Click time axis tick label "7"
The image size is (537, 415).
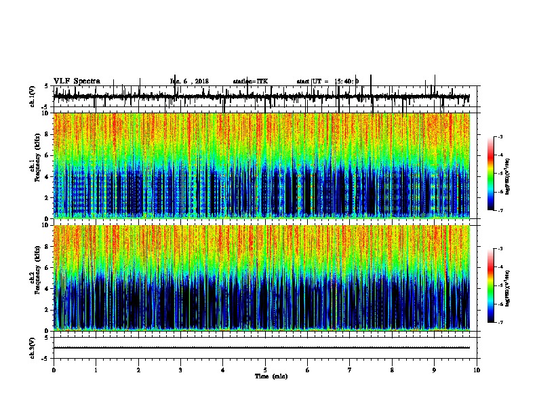point(350,370)
